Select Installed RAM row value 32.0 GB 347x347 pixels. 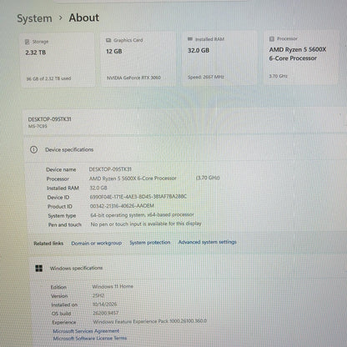click(x=98, y=188)
